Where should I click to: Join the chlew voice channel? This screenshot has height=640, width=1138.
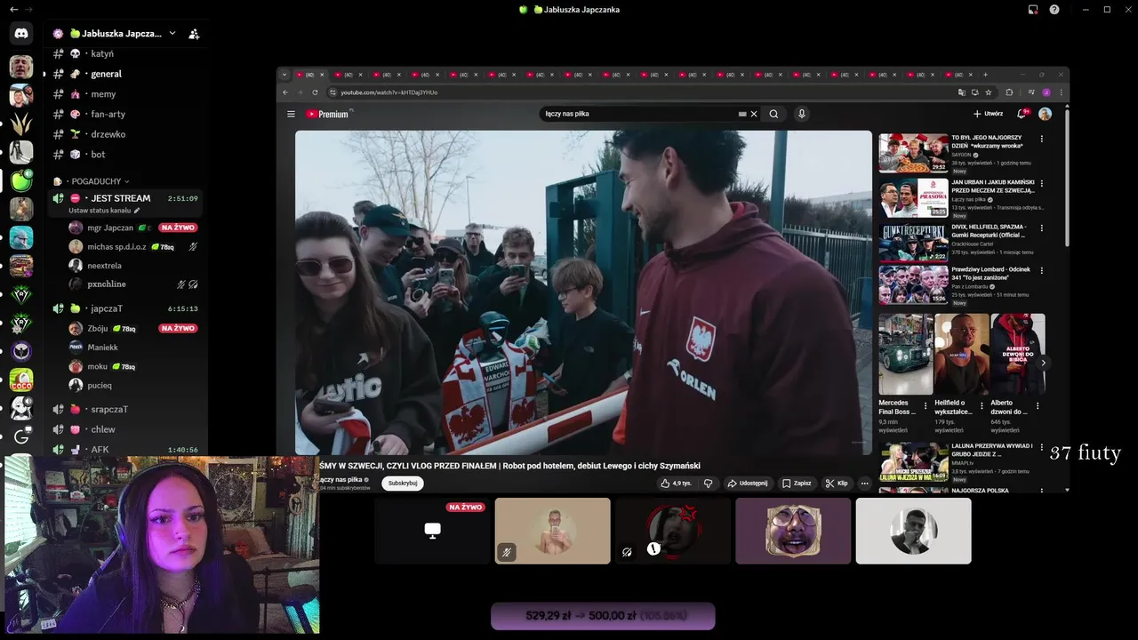click(125, 429)
